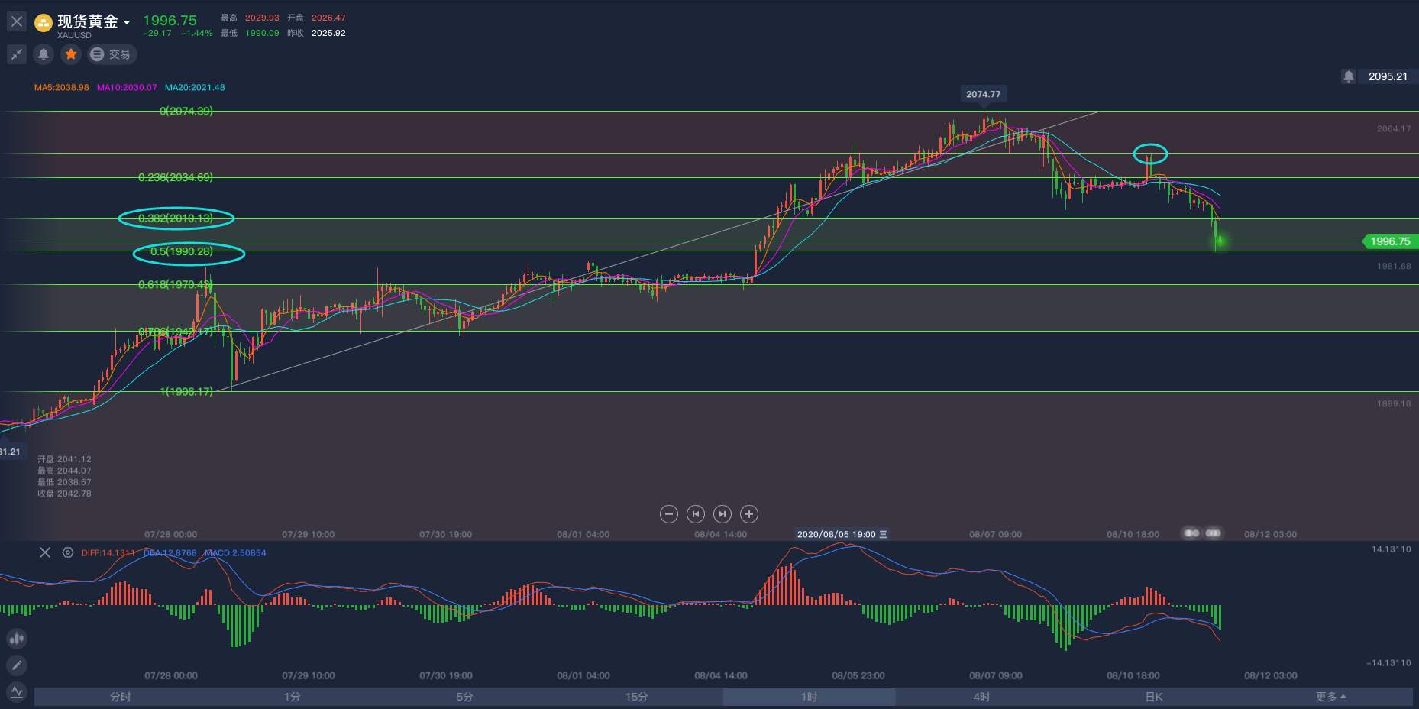This screenshot has width=1419, height=709.
Task: Open the candlestick chart type icon
Action: tap(16, 639)
